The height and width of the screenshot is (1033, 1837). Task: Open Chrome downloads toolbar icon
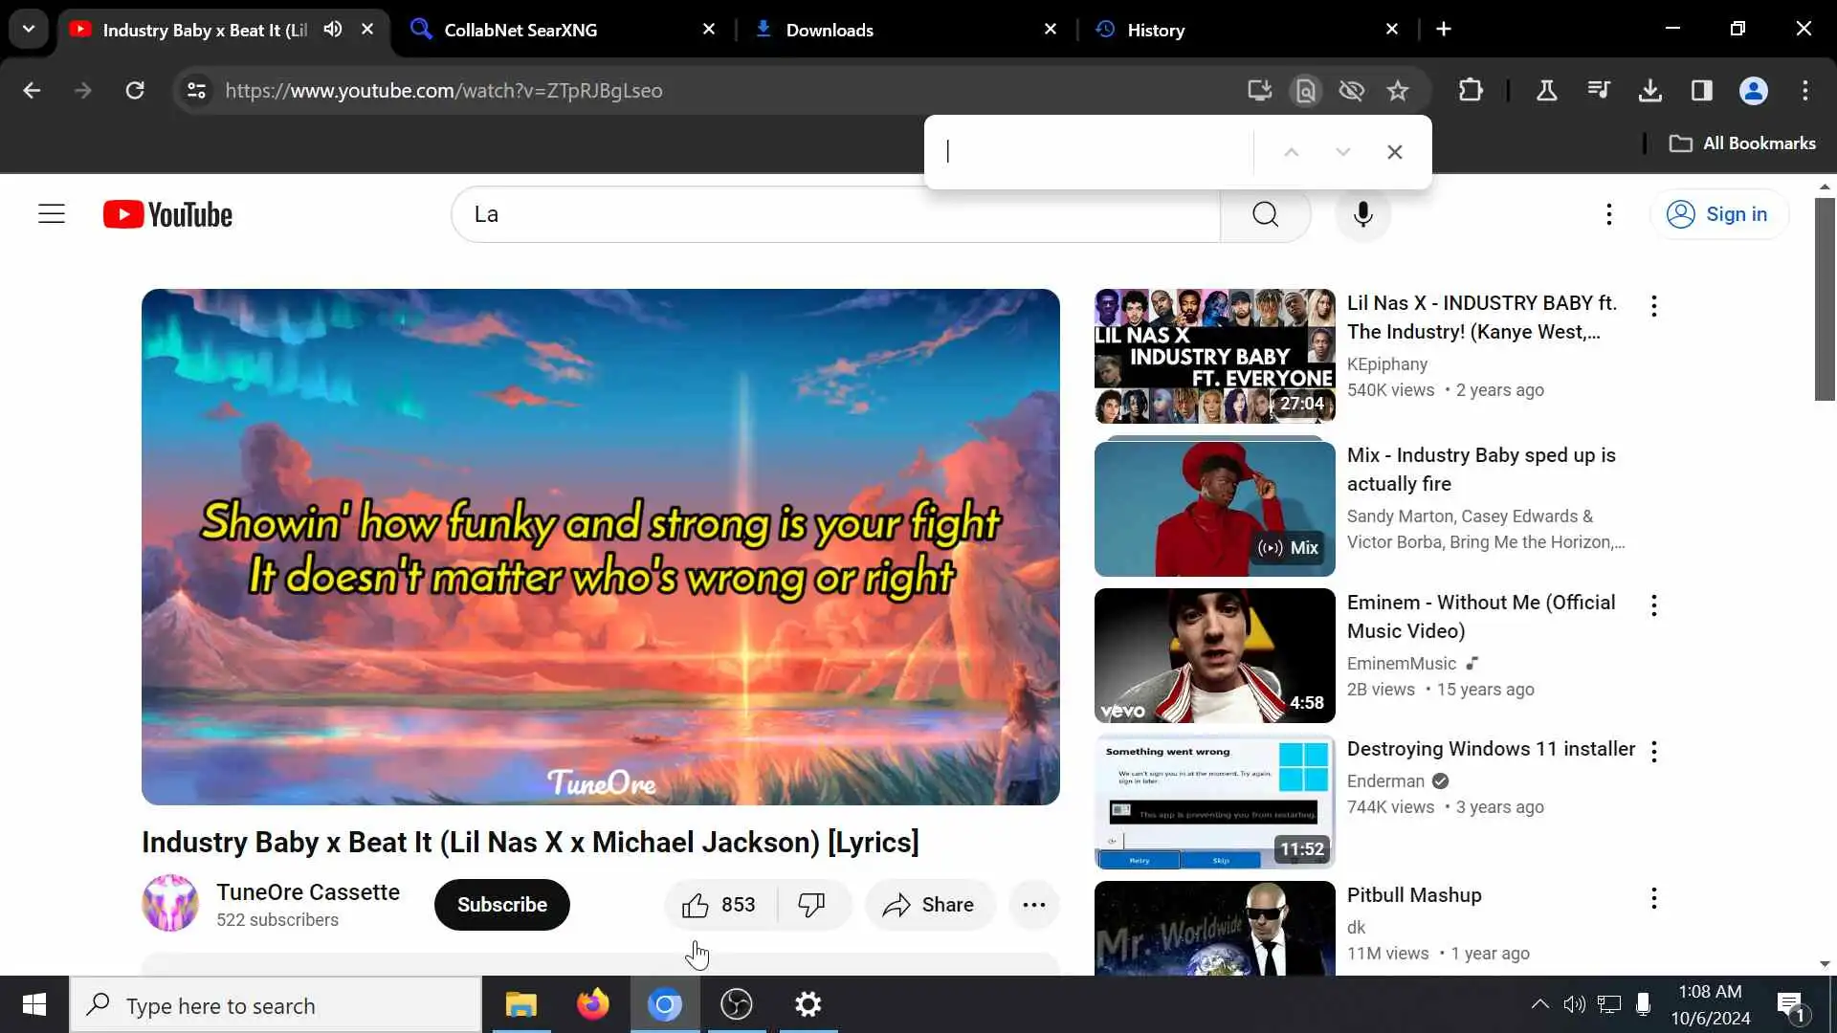(x=1649, y=91)
